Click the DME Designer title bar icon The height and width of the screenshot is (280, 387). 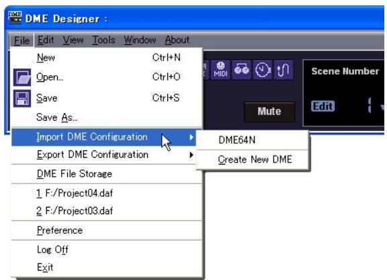click(15, 17)
